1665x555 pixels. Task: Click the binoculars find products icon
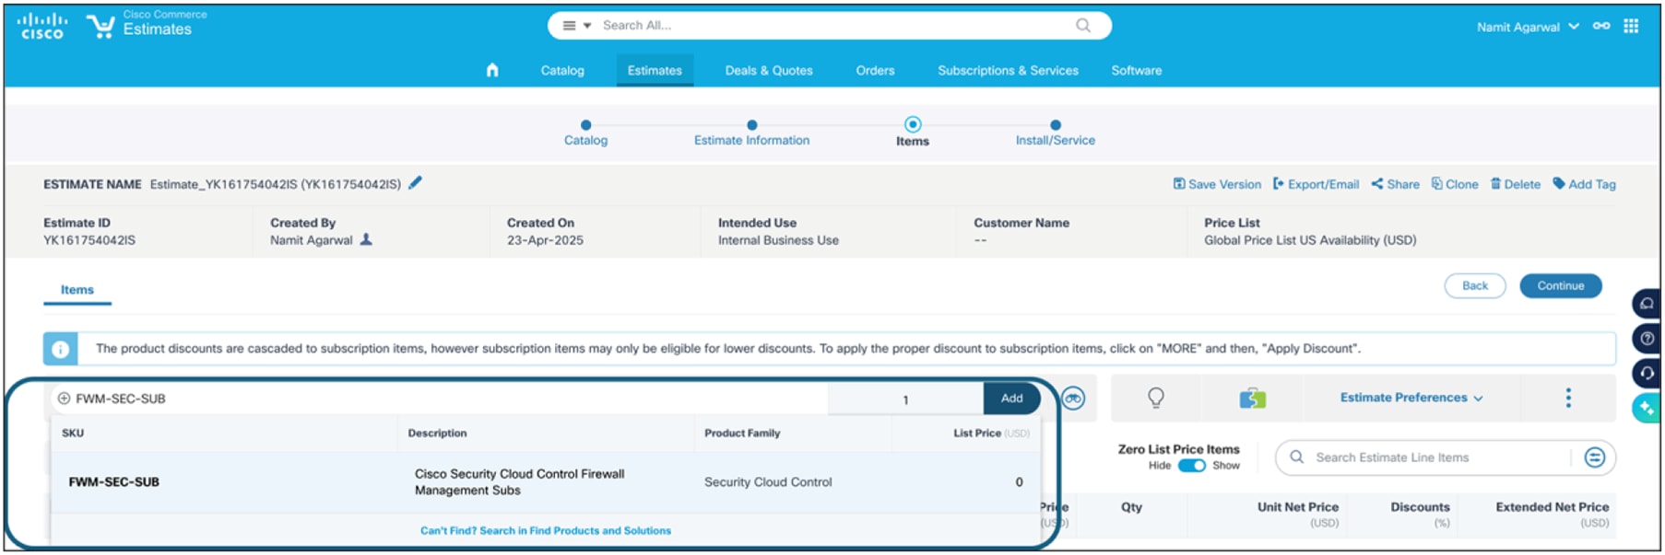(x=1073, y=399)
